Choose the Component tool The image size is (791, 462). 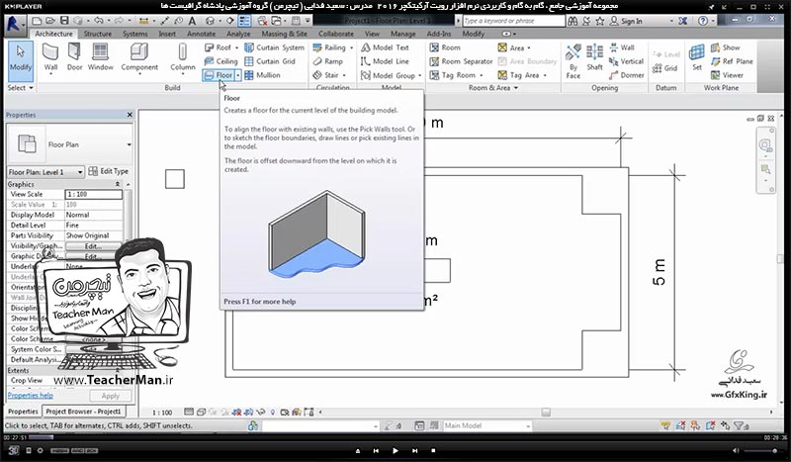(x=139, y=57)
